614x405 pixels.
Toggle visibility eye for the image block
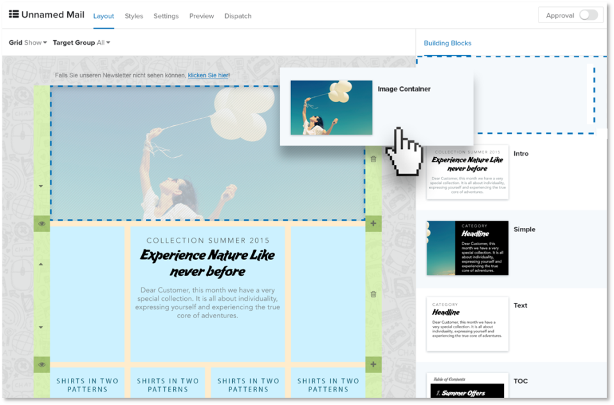point(42,224)
